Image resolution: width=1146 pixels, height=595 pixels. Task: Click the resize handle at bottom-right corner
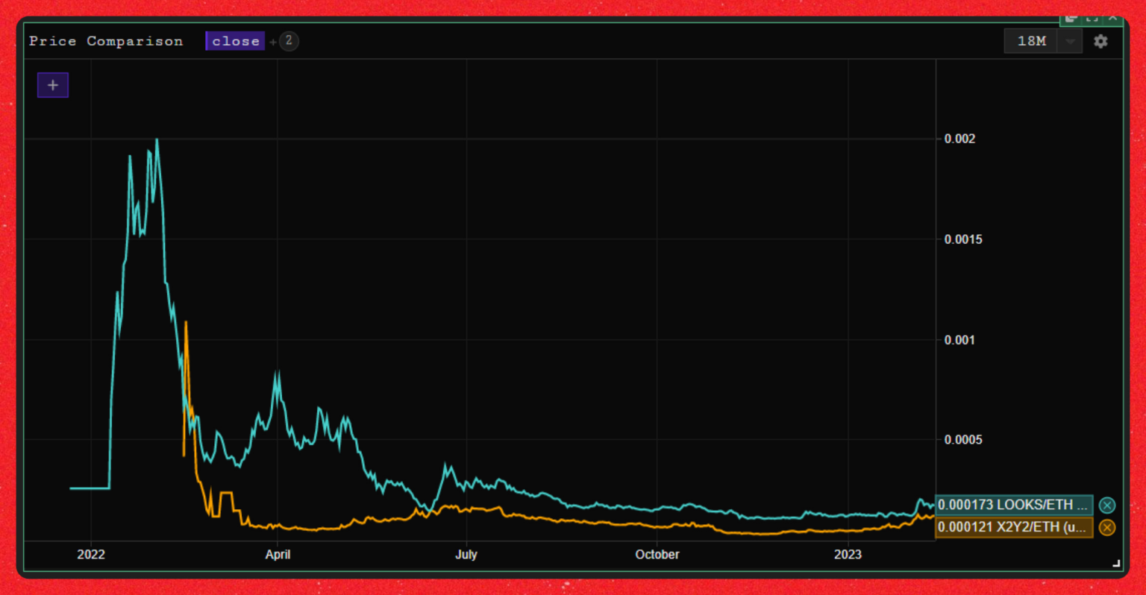[x=1116, y=564]
